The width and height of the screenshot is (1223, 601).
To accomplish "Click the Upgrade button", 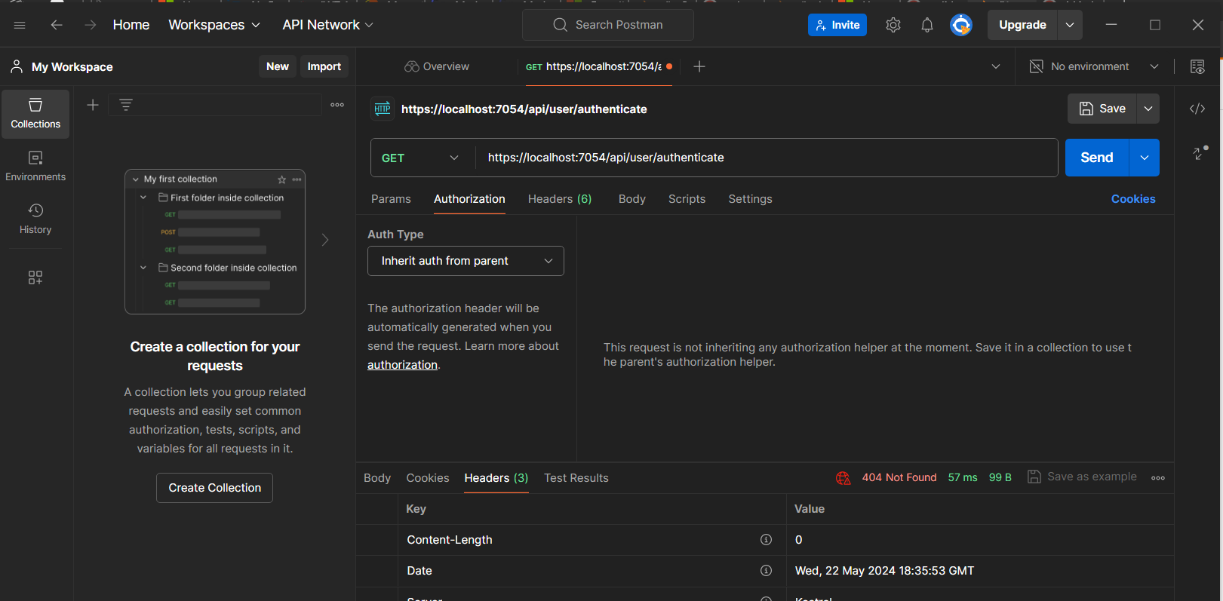I will pos(1023,25).
